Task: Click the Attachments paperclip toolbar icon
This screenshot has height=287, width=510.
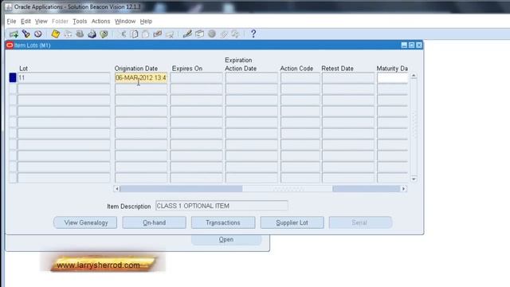Action: [224, 33]
